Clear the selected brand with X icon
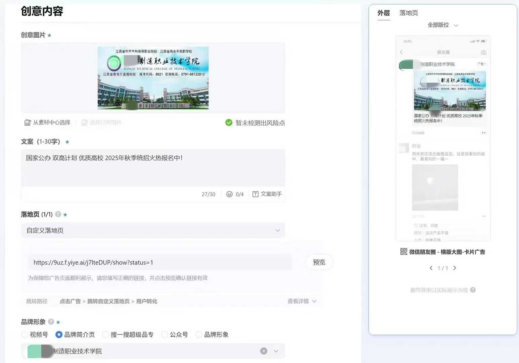This screenshot has width=519, height=363. pyautogui.click(x=264, y=351)
